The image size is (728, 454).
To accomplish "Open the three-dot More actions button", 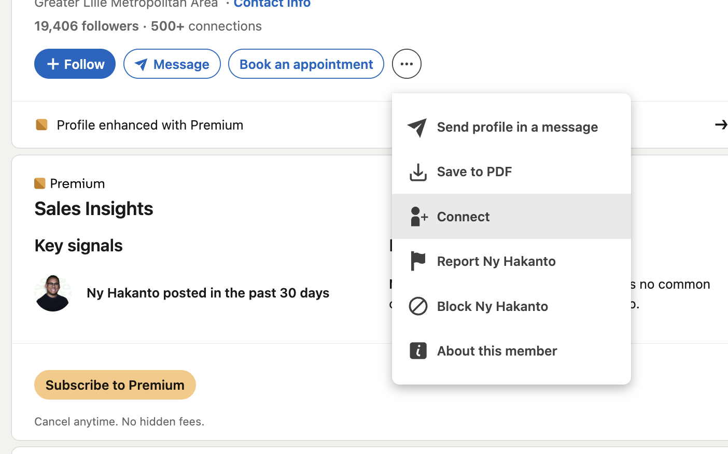I will [407, 64].
